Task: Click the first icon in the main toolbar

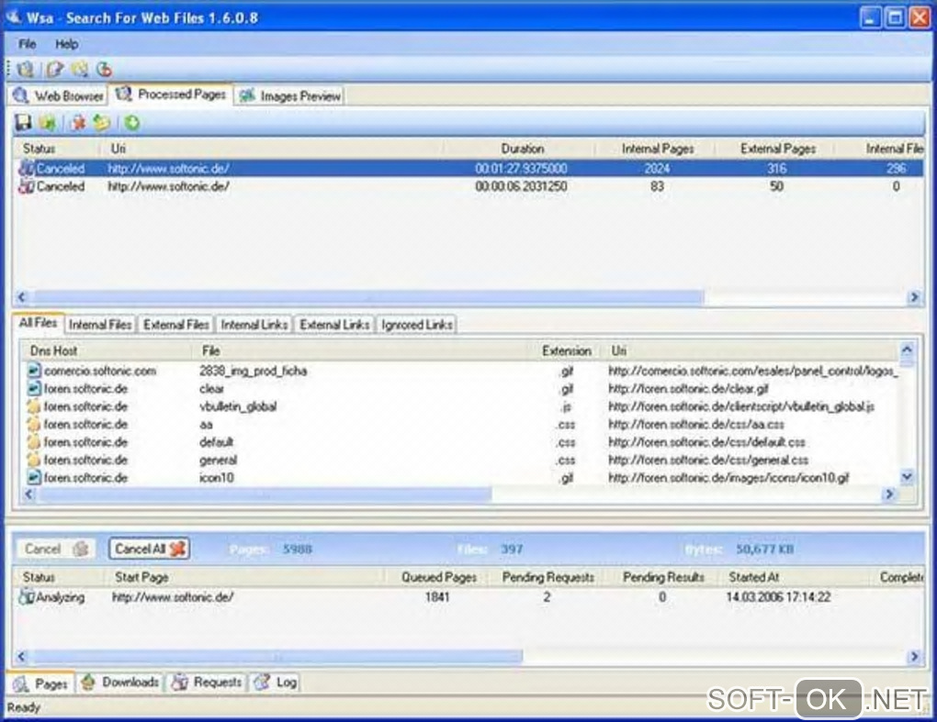Action: 25,69
